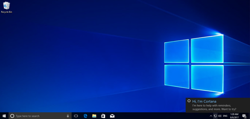Click the Cortana notification's circle icon

189,101
